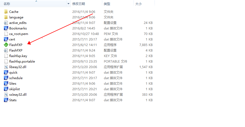Select the language folder name
The height and width of the screenshot is (127, 245).
click(x=16, y=17)
